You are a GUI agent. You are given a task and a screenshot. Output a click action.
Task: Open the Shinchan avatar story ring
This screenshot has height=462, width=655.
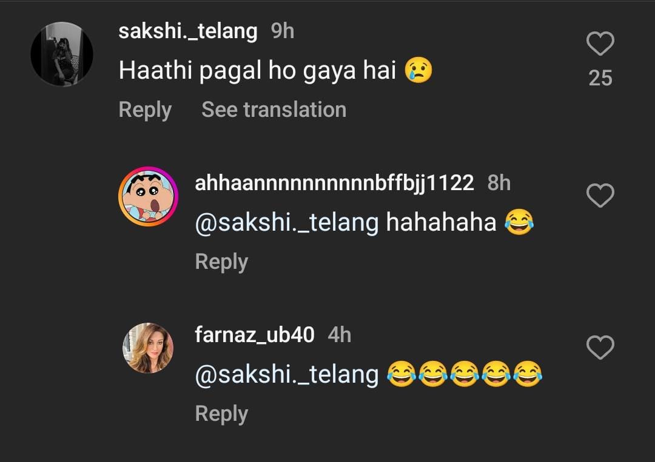coord(148,197)
